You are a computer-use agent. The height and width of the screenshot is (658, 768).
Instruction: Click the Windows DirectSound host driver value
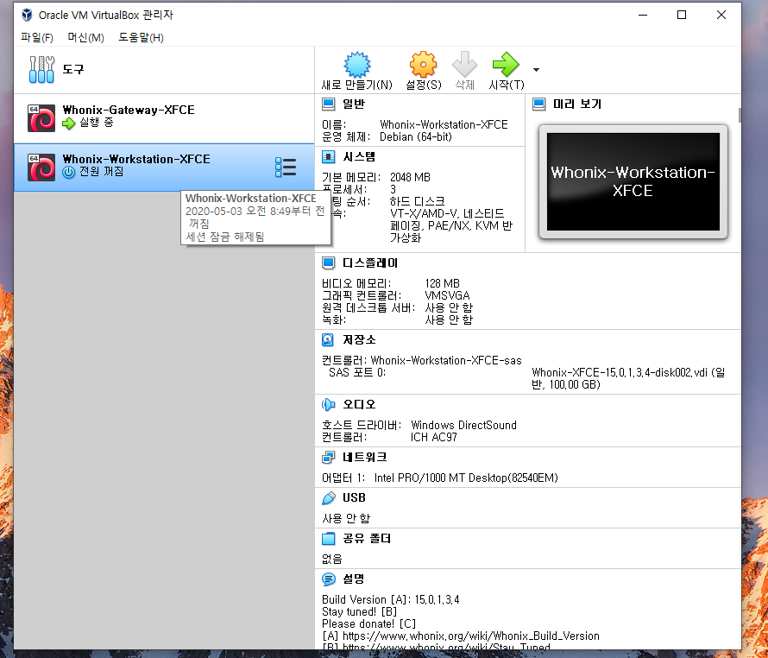click(x=464, y=425)
